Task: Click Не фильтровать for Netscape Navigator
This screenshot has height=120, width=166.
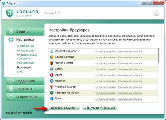Action: tap(105, 93)
